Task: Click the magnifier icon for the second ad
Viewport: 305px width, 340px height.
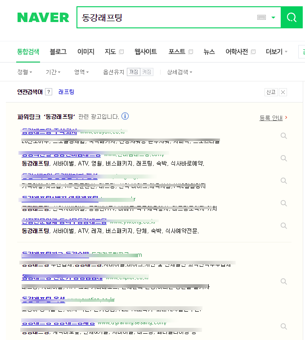Action: tap(284, 158)
